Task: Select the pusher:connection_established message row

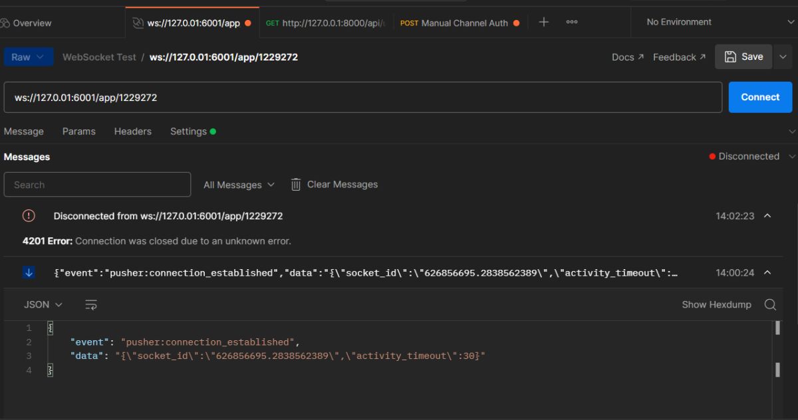Action: (366, 272)
